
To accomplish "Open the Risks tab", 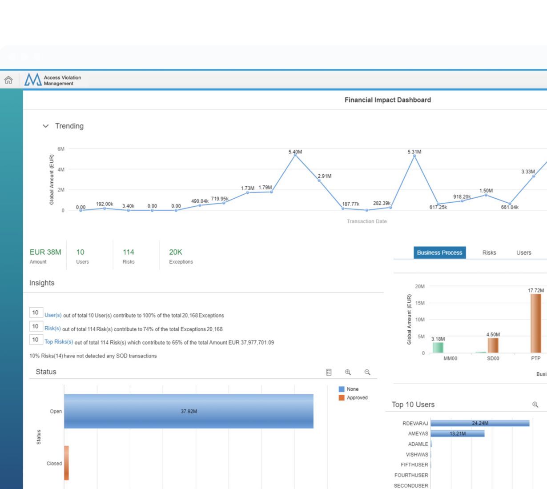I will pyautogui.click(x=489, y=253).
